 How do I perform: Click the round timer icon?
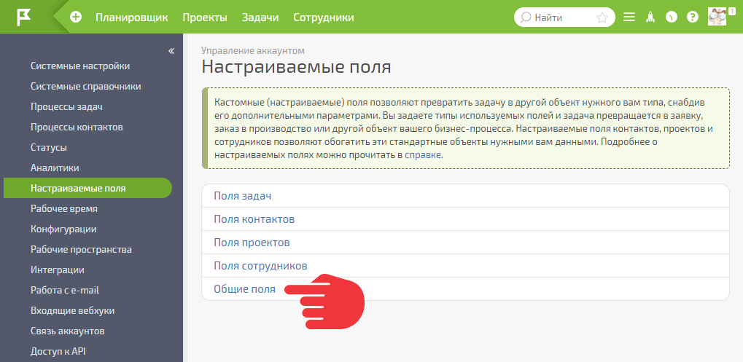672,17
